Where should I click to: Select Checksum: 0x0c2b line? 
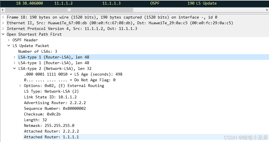click(x=42, y=114)
